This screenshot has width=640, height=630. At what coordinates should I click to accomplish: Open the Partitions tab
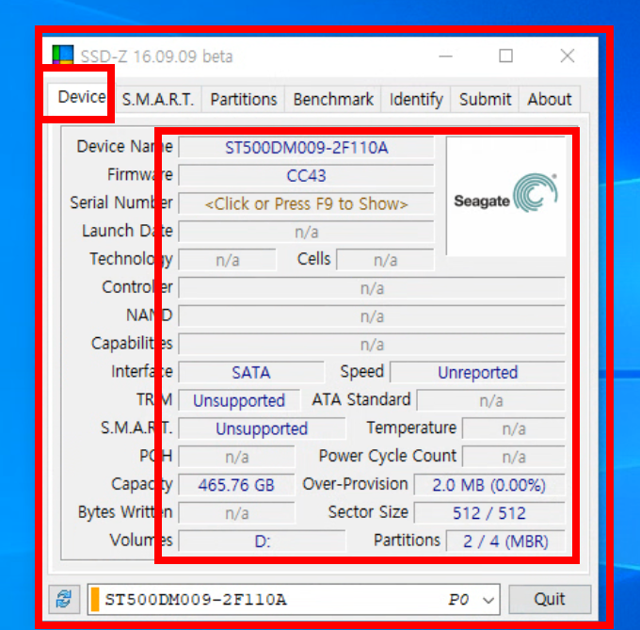click(243, 99)
